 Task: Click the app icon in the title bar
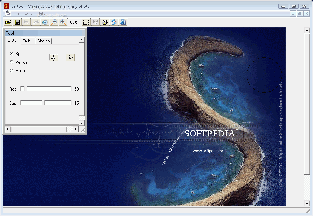click(6, 6)
